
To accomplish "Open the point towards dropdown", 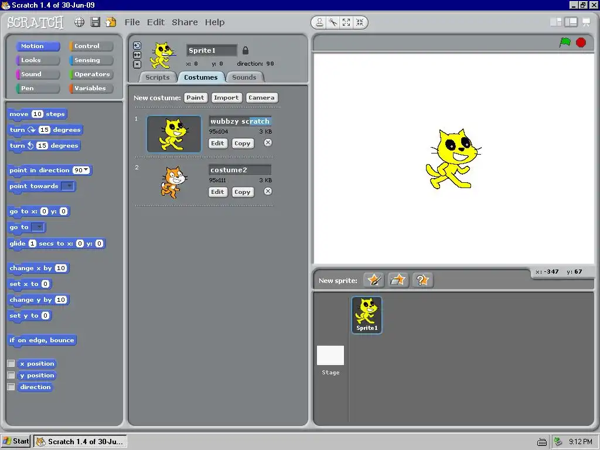I will pos(68,186).
